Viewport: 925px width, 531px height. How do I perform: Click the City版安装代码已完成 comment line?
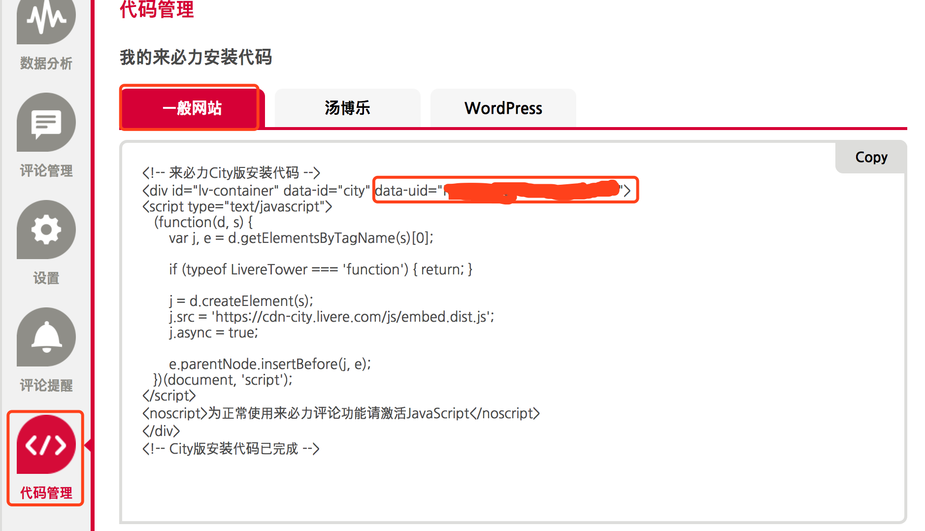pos(231,449)
